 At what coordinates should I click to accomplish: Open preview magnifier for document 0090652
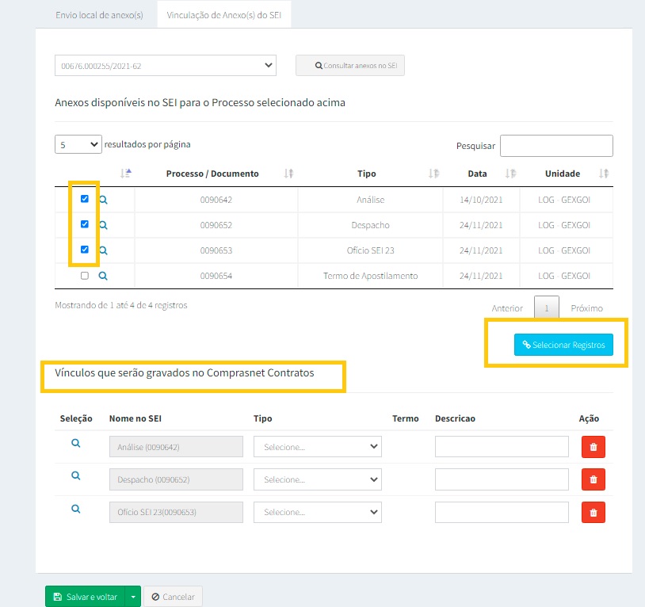[103, 225]
